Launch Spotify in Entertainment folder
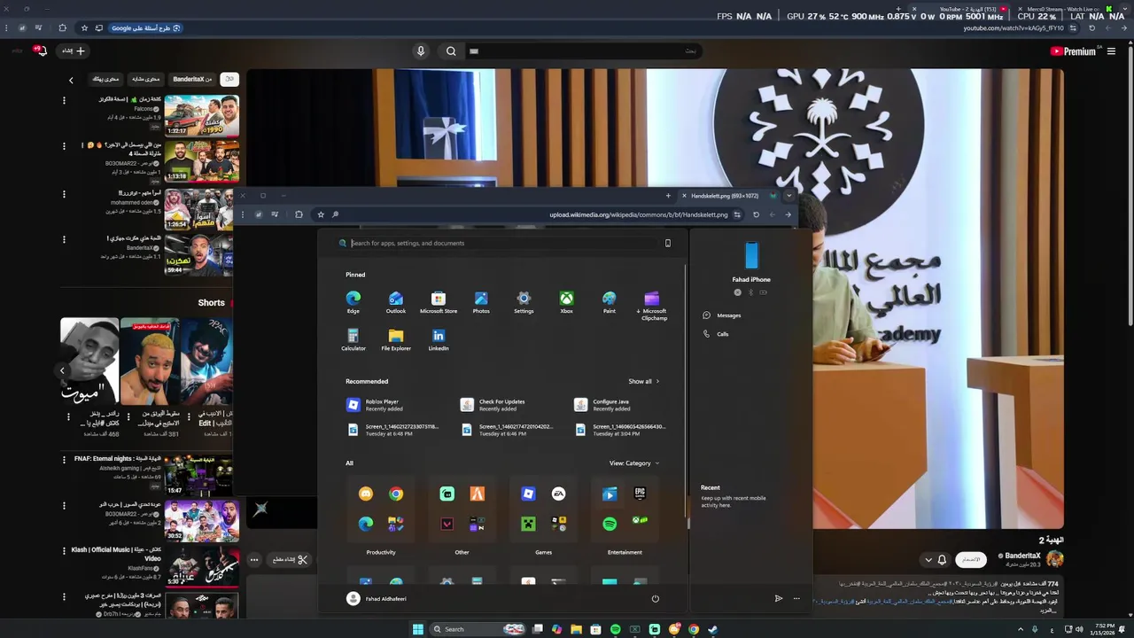1134x638 pixels. click(x=610, y=524)
